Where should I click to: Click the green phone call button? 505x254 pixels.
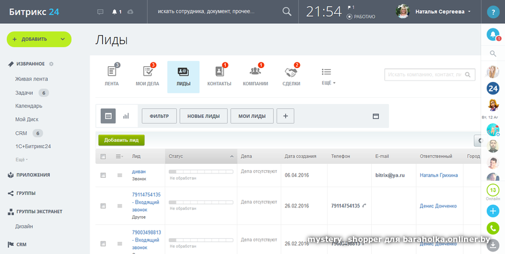(493, 228)
